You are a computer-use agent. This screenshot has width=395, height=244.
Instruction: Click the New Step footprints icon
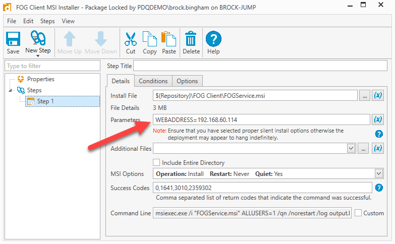pyautogui.click(x=38, y=38)
